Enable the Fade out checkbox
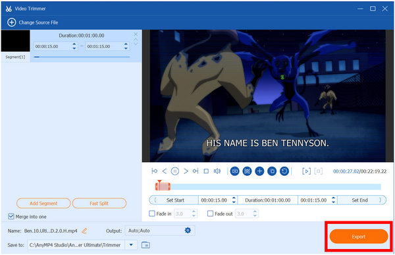The width and height of the screenshot is (395, 255). (210, 213)
